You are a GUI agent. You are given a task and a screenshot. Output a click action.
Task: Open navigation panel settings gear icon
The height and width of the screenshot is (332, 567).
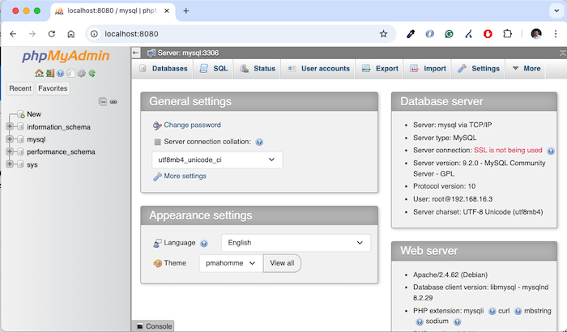coord(81,74)
